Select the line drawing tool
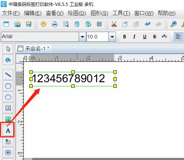The image size is (184, 160). (8, 75)
